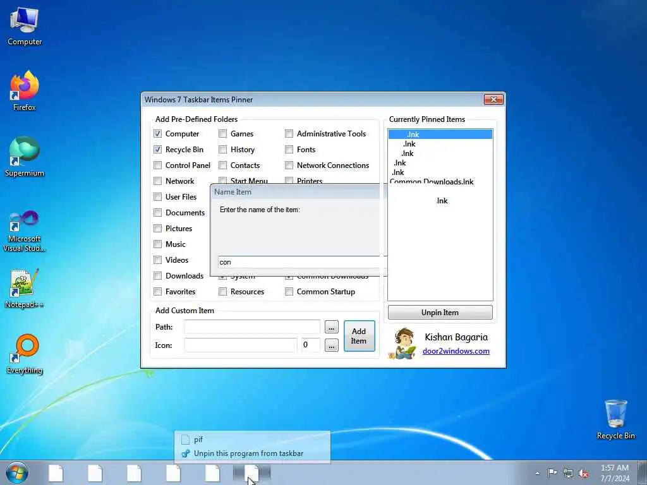This screenshot has width=647, height=485.
Task: Check the User Files option
Action: (157, 197)
